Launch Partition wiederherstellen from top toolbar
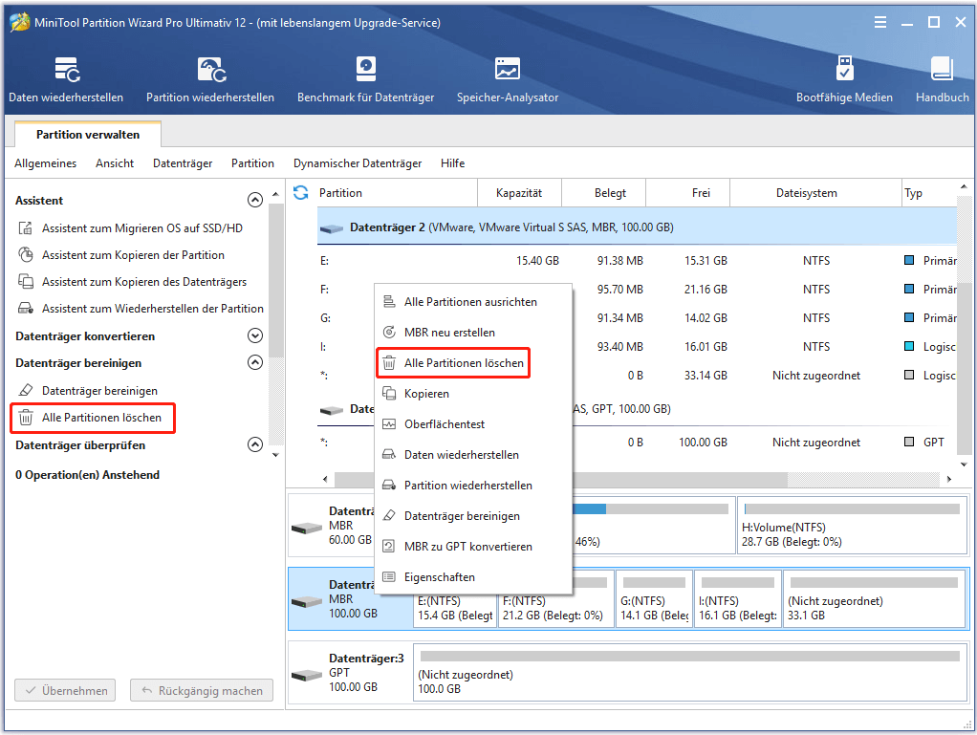 (210, 79)
